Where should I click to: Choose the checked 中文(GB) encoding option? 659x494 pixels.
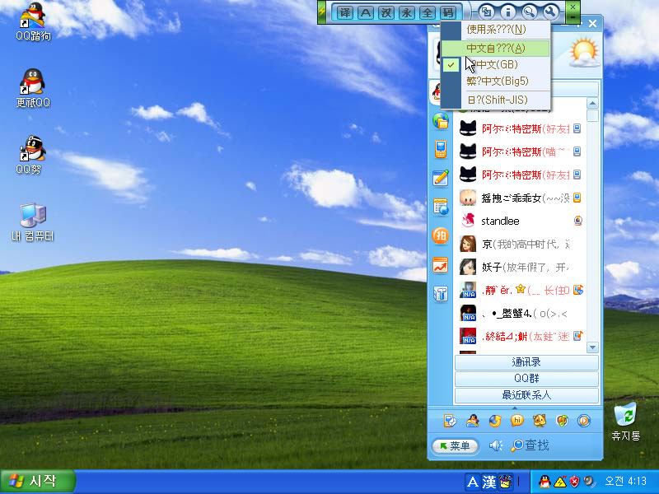pos(496,65)
